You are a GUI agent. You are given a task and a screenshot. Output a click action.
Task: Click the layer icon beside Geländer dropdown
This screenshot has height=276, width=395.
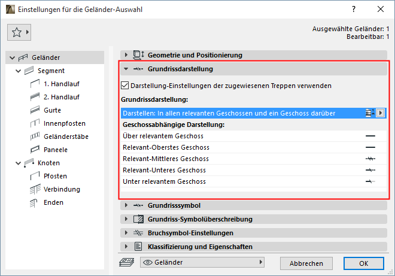(127, 262)
